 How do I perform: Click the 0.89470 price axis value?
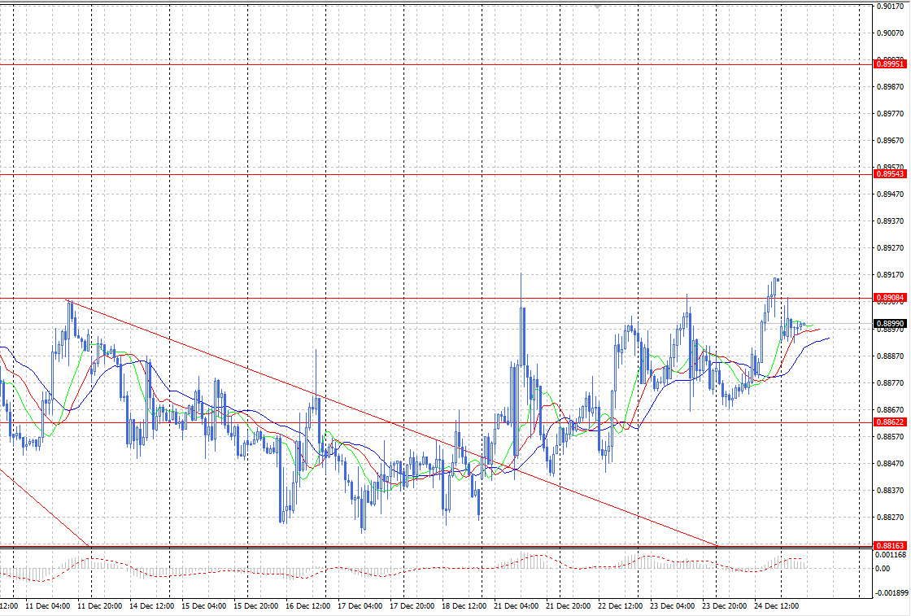pos(890,194)
